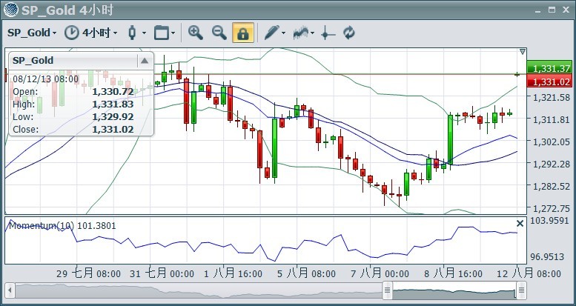
Task: Maximize the SP_Gold chart window
Action: (x=552, y=10)
